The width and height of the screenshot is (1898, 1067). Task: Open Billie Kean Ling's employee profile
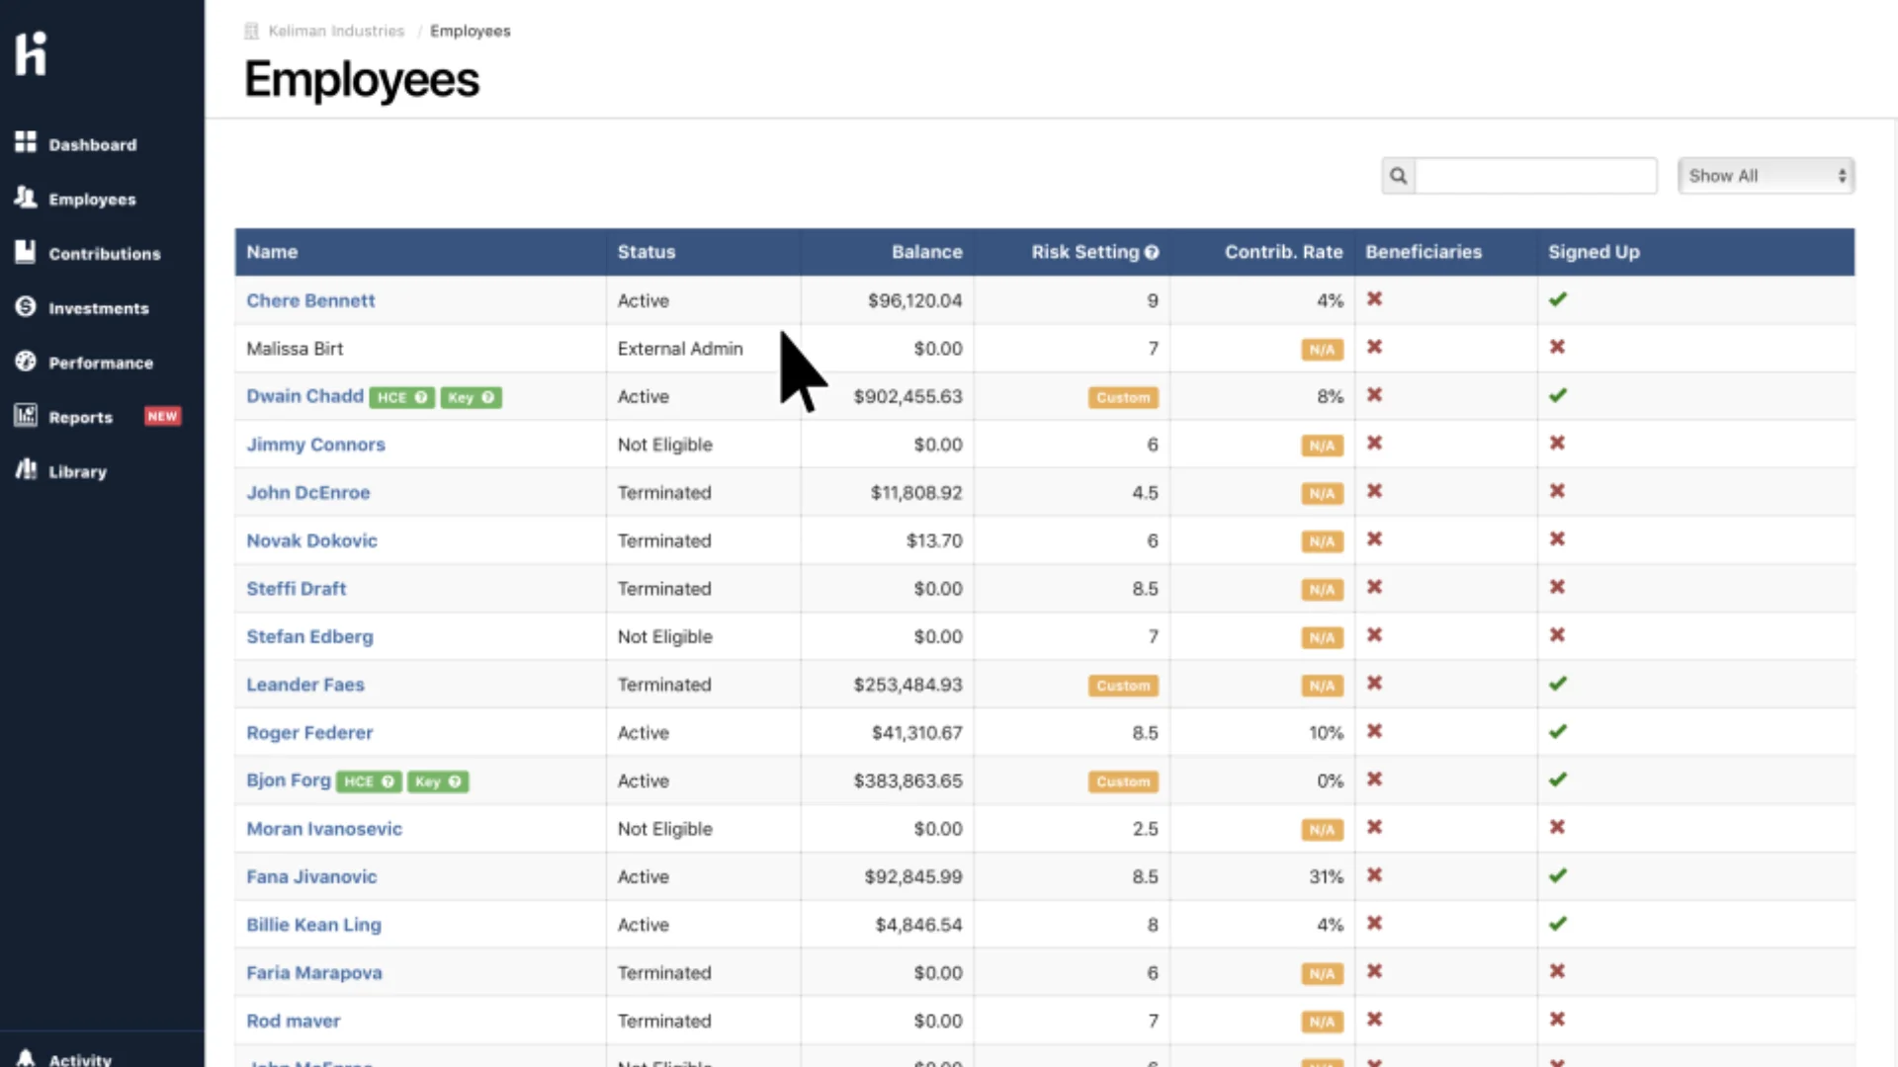tap(313, 925)
